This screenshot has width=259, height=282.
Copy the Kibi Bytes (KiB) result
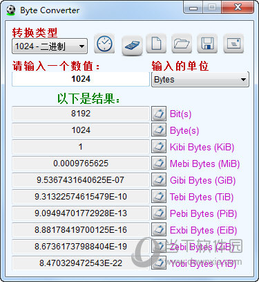(159, 147)
